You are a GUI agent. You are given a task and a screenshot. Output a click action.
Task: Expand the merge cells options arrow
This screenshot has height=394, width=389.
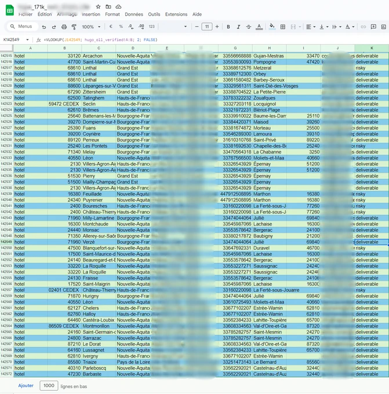click(x=300, y=27)
